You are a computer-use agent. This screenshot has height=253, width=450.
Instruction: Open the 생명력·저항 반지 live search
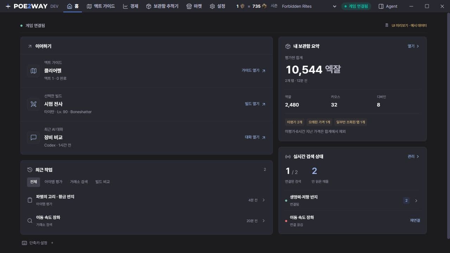[352, 200]
